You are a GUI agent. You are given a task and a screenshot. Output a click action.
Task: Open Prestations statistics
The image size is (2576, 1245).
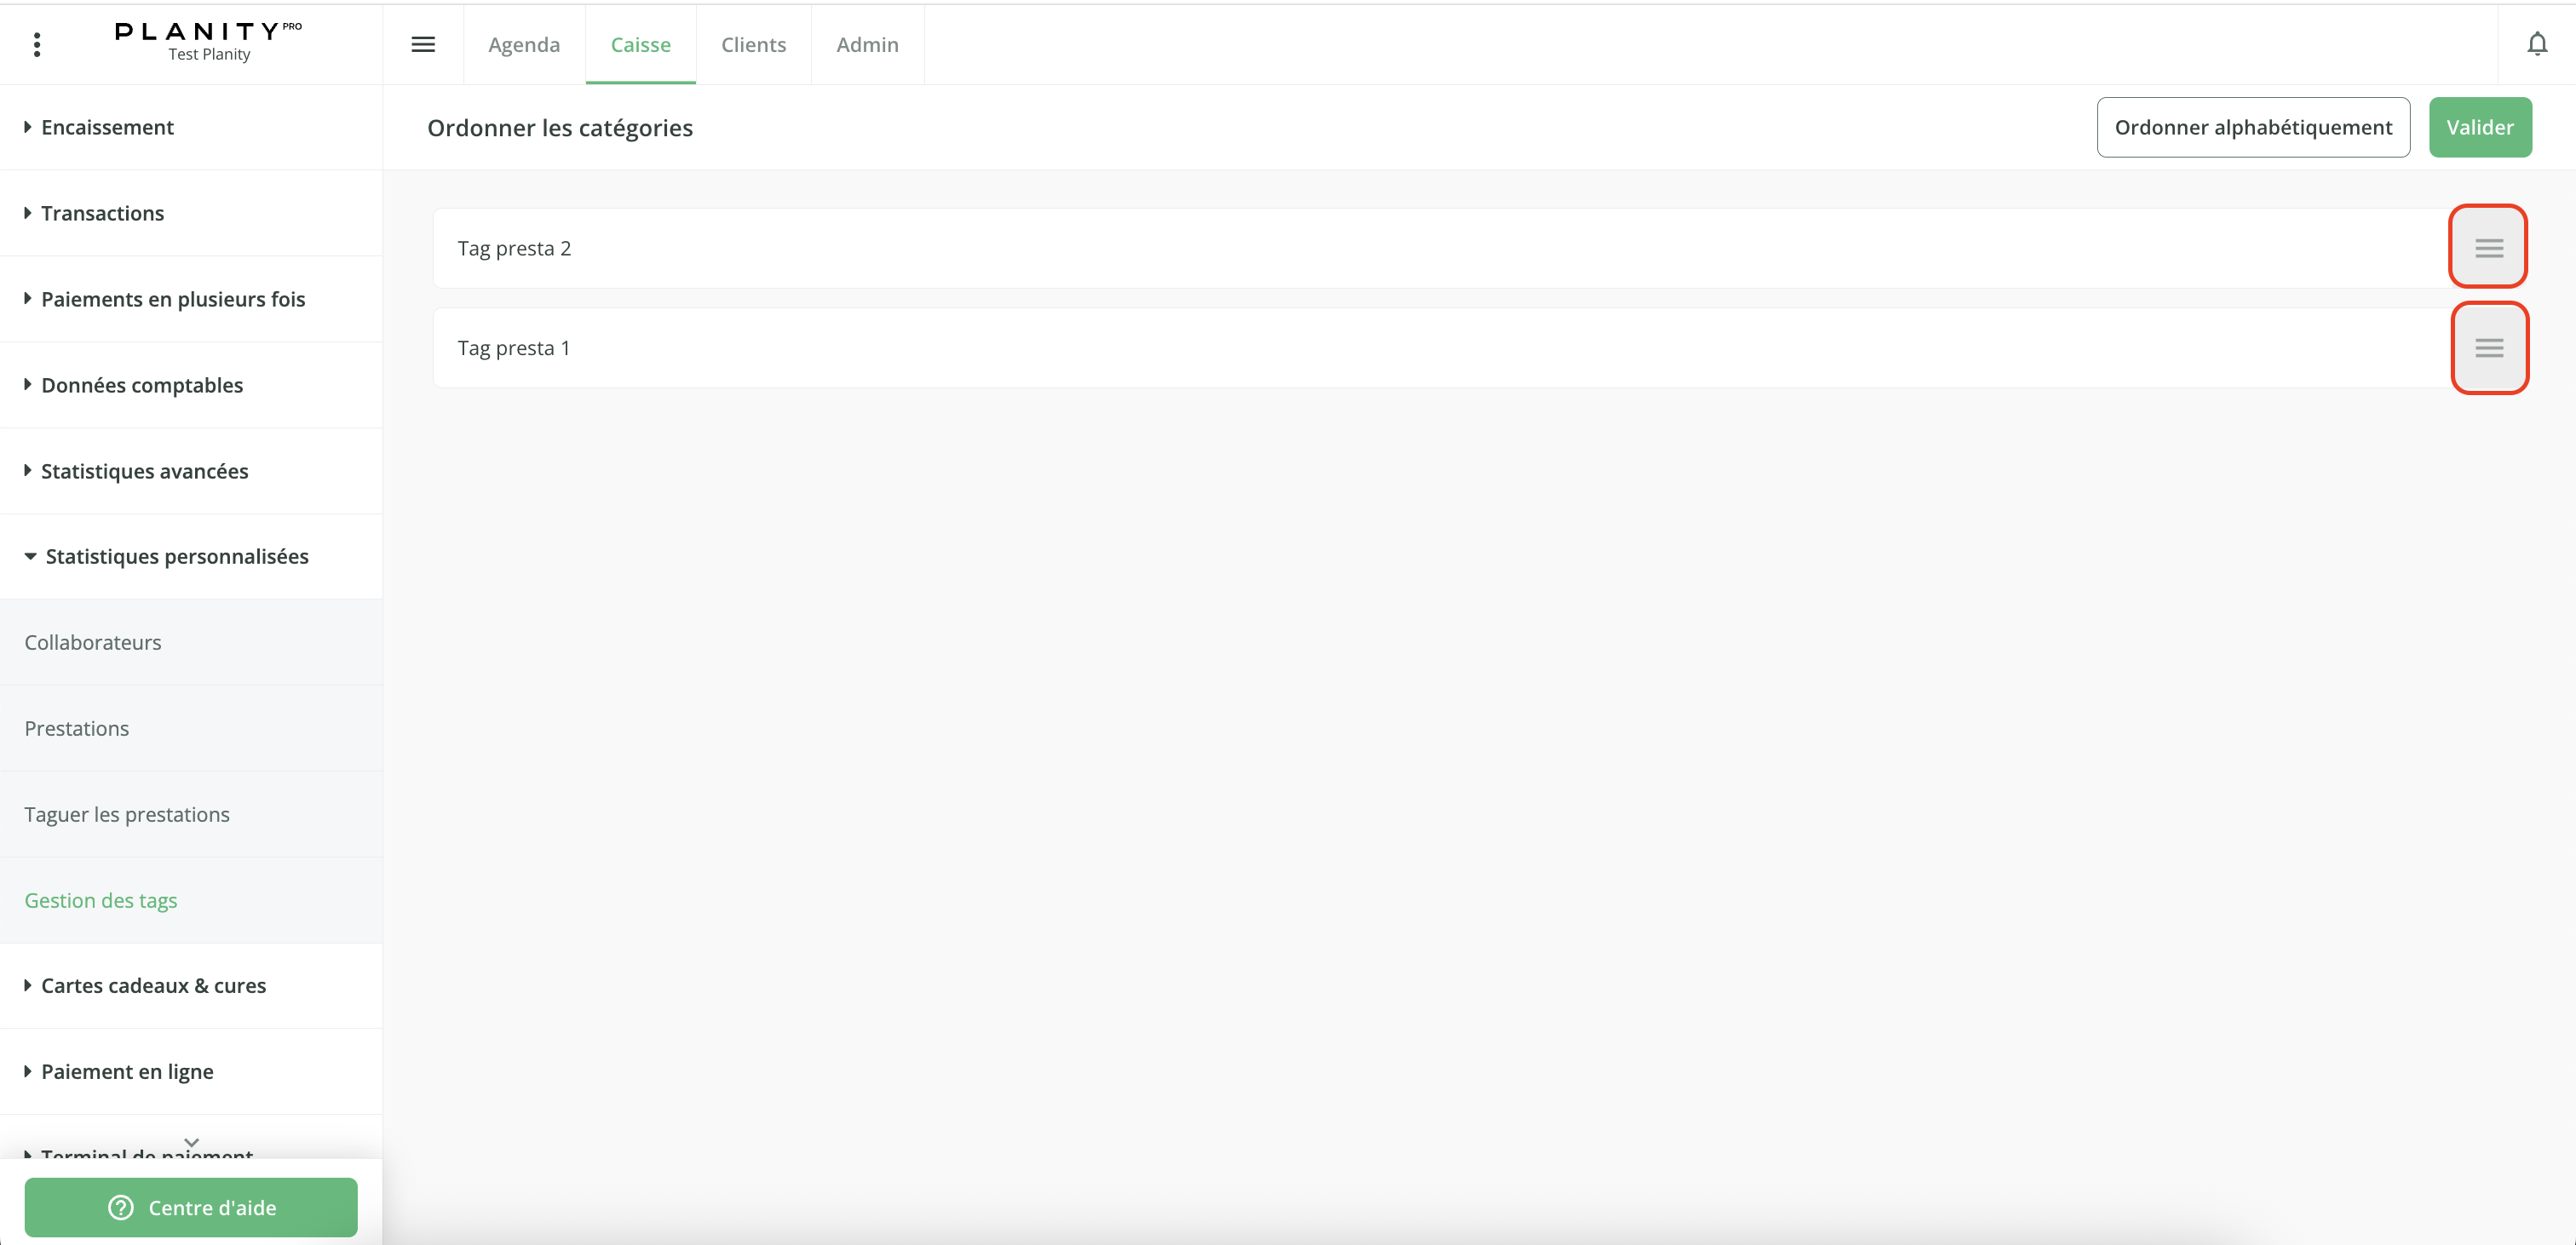(191, 728)
